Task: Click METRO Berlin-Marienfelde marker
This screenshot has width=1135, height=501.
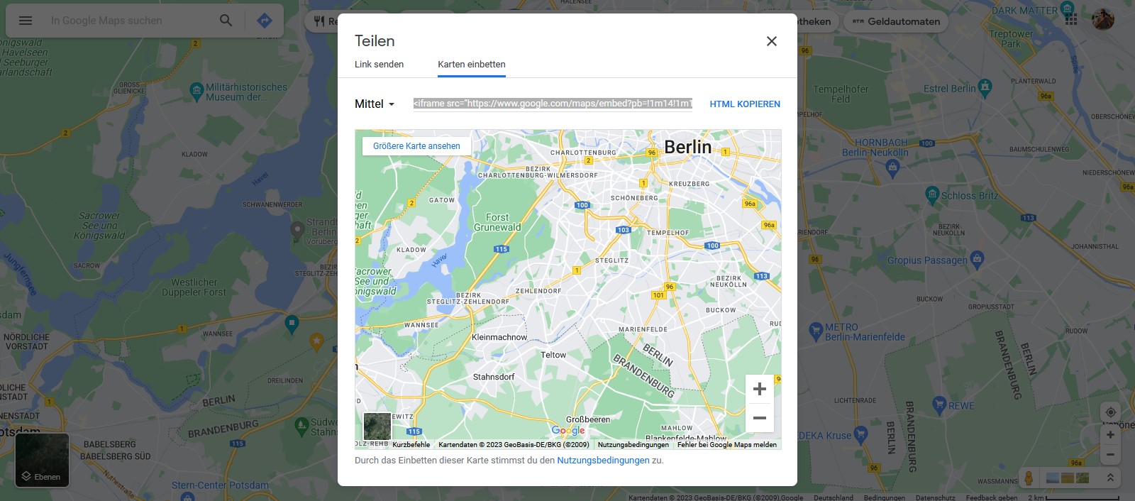Action: tap(816, 331)
